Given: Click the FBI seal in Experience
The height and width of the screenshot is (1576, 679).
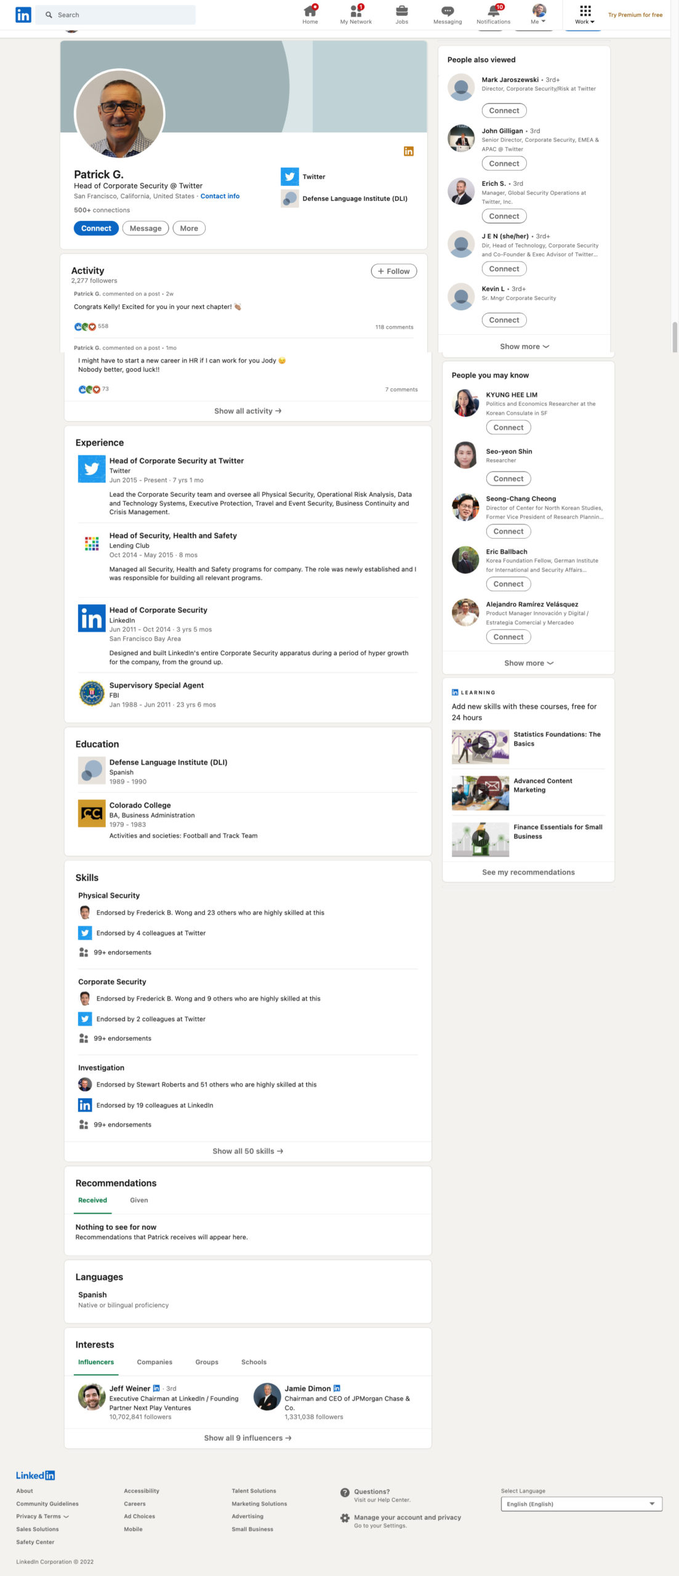Looking at the screenshot, I should point(92,693).
